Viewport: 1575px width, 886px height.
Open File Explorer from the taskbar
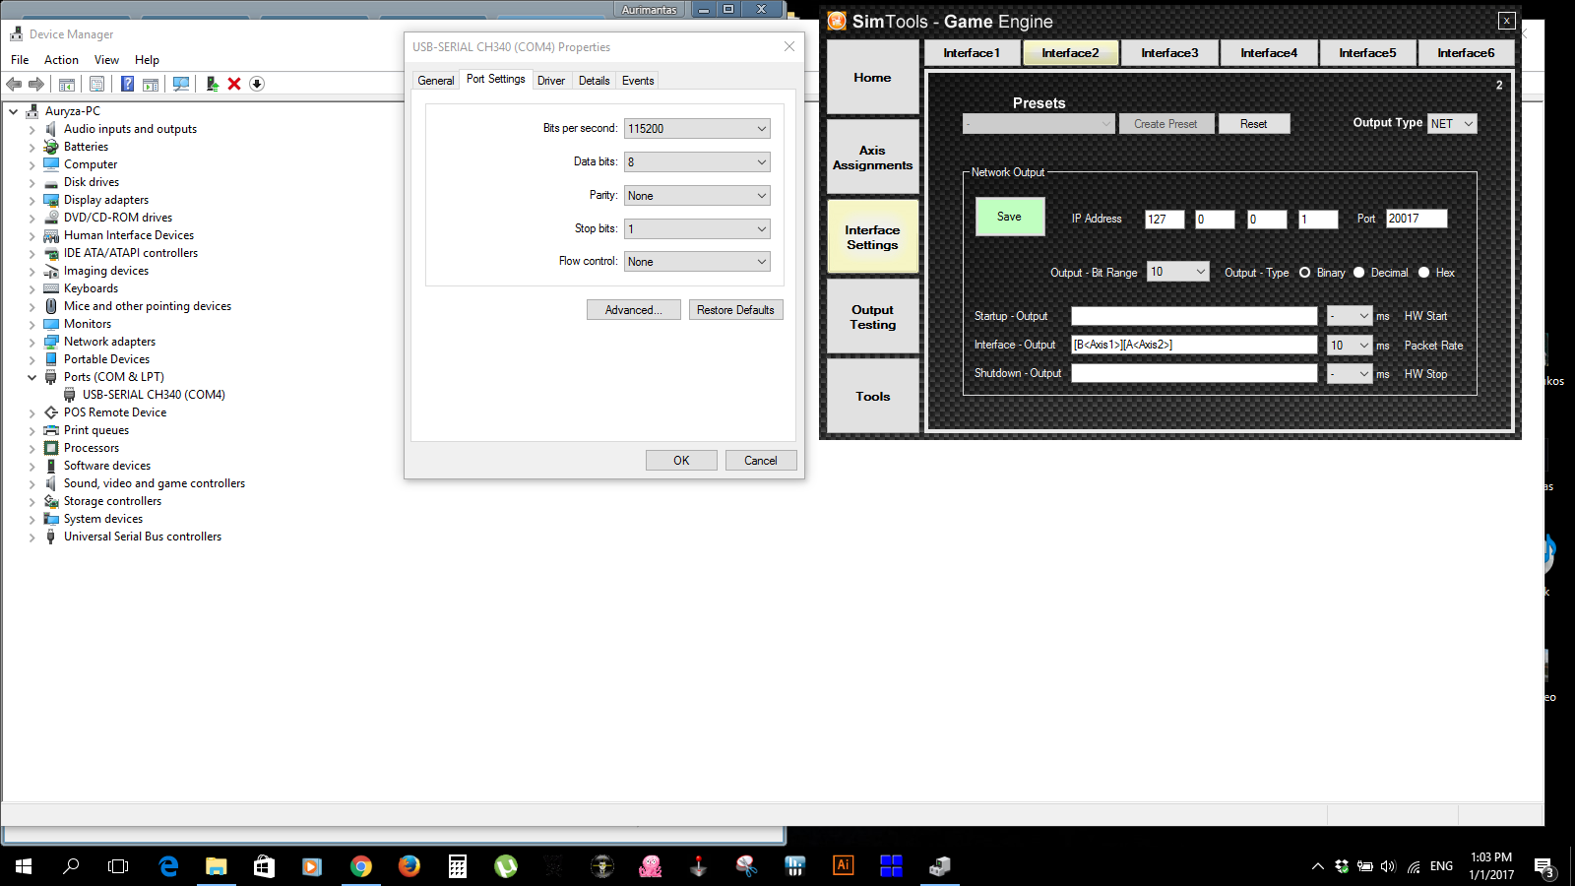point(217,866)
